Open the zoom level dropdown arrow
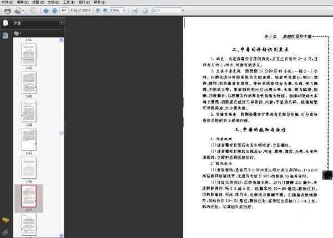Screen dimensions: 333x238 pyautogui.click(x=124, y=10)
